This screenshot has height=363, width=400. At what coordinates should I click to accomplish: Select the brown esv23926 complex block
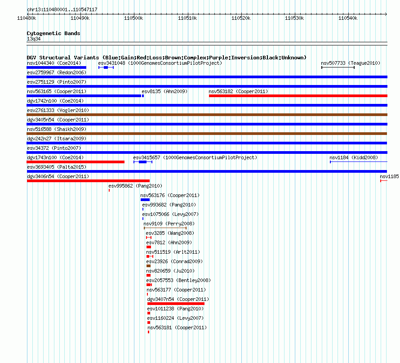coord(148,266)
